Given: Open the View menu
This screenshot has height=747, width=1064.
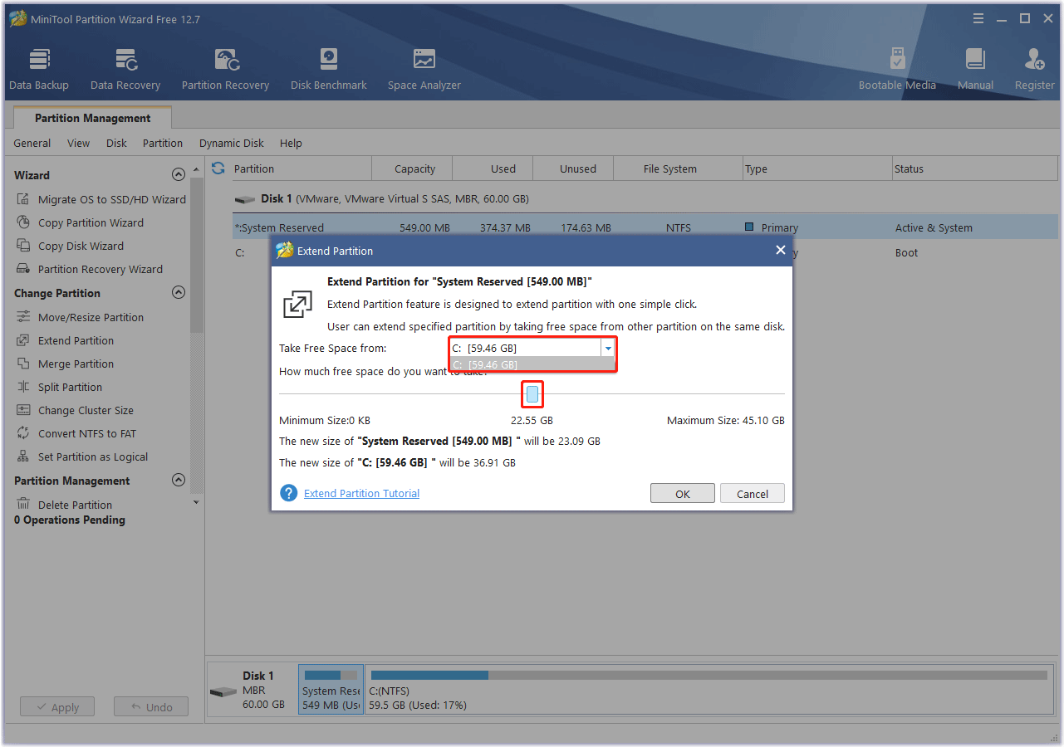Looking at the screenshot, I should click(79, 143).
